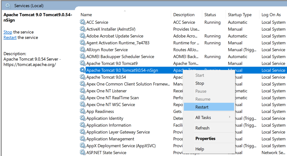Select Application Layer Gateway Service name
The width and height of the screenshot is (287, 156).
118,132
